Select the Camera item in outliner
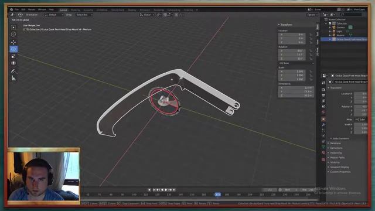Image resolution: width=375 pixels, height=211 pixels. [x=340, y=28]
